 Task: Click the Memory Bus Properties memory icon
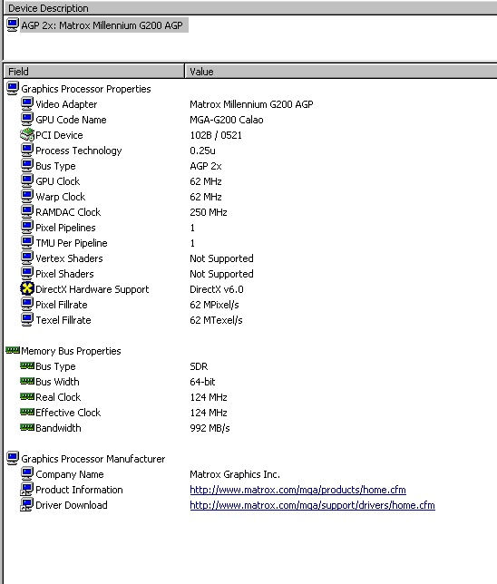(13, 350)
